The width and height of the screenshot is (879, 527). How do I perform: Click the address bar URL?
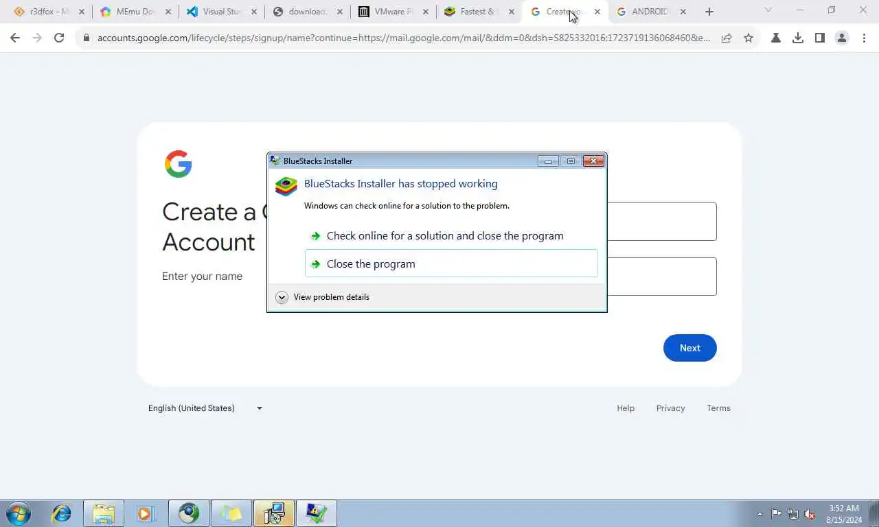[x=404, y=38]
